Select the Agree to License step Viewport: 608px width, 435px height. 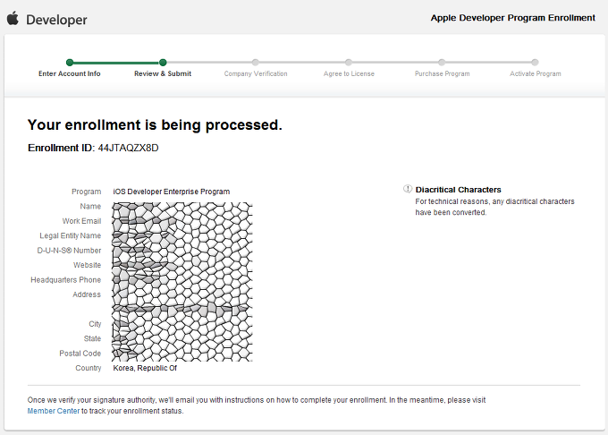click(349, 73)
